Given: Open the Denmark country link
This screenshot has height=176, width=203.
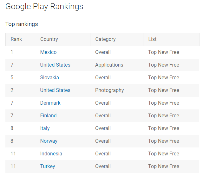Looking at the screenshot, I should pos(50,103).
